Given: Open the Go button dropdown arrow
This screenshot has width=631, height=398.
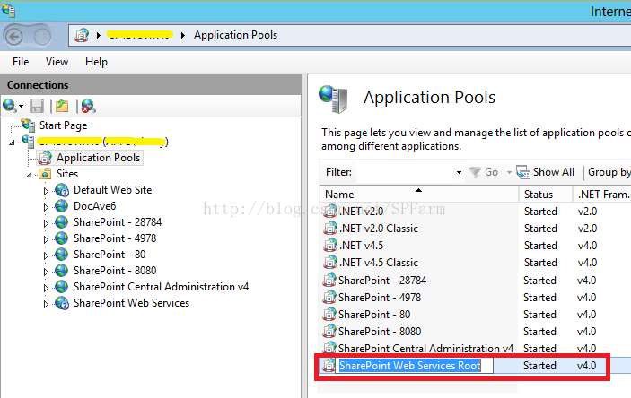Looking at the screenshot, I should click(x=509, y=172).
